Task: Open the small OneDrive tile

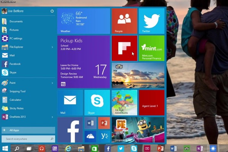Action: pos(90,136)
